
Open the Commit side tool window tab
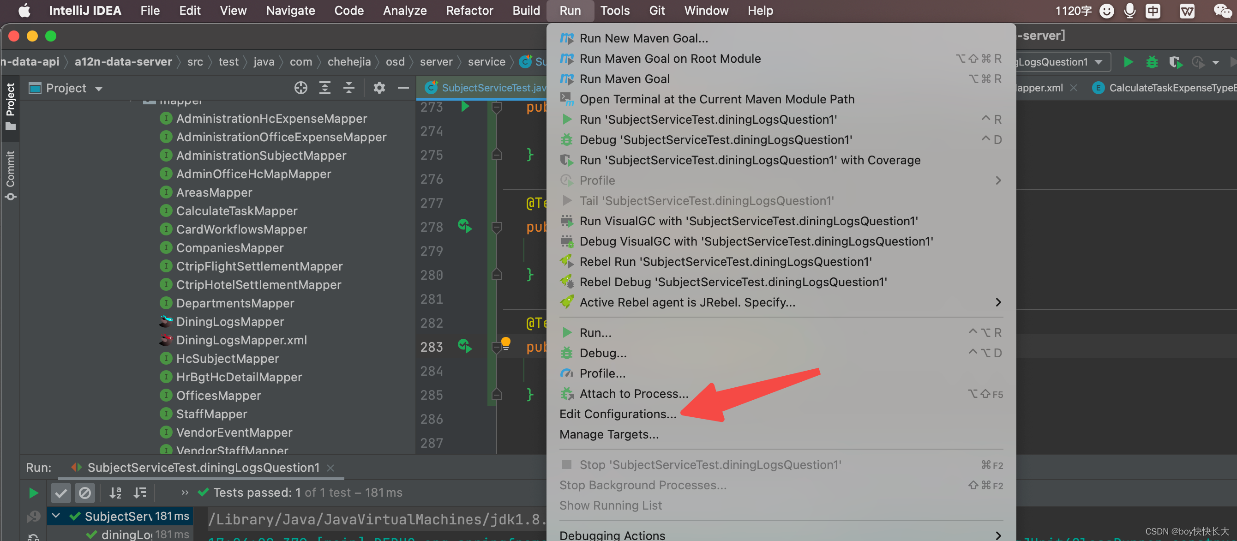coord(10,175)
